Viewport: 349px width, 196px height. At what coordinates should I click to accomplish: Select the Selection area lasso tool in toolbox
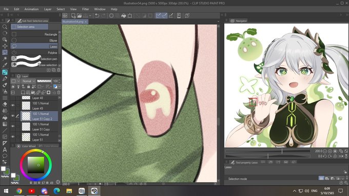tap(5, 52)
